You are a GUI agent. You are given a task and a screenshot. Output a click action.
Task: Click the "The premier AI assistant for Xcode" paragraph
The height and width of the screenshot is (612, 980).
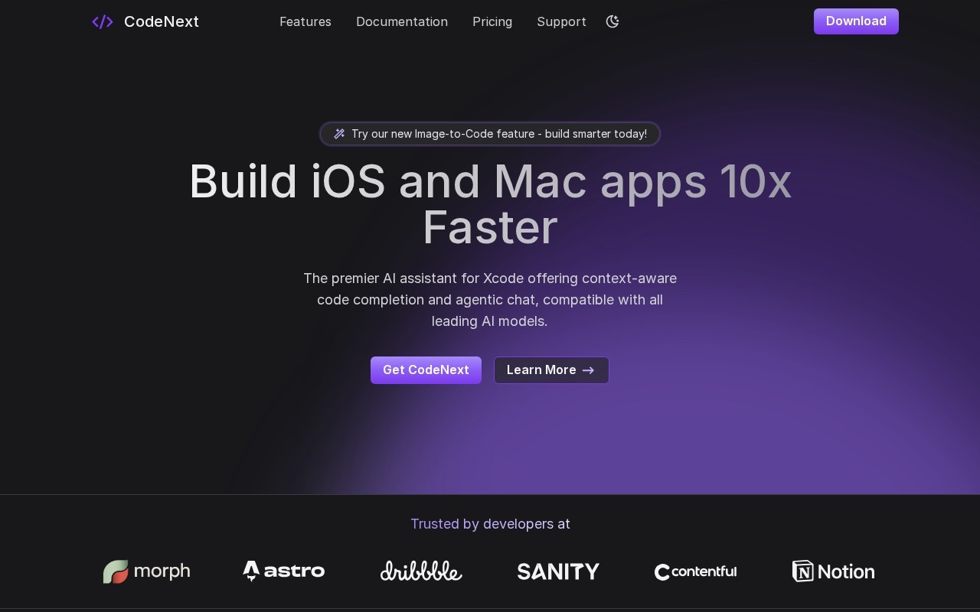[x=490, y=300]
